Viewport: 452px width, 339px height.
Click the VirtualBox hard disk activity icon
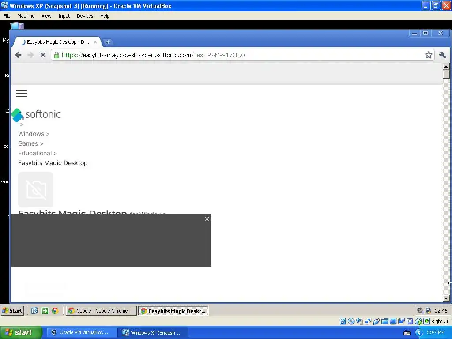point(343,321)
